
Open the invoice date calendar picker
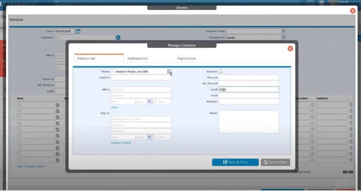pyautogui.click(x=78, y=31)
